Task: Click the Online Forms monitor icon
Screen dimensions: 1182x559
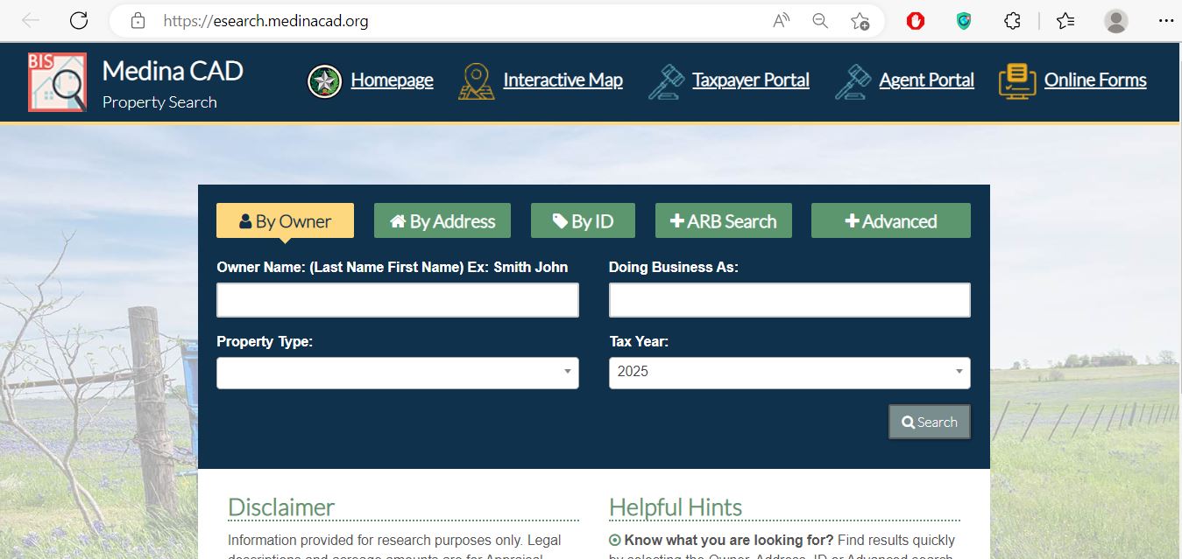Action: coord(1016,81)
